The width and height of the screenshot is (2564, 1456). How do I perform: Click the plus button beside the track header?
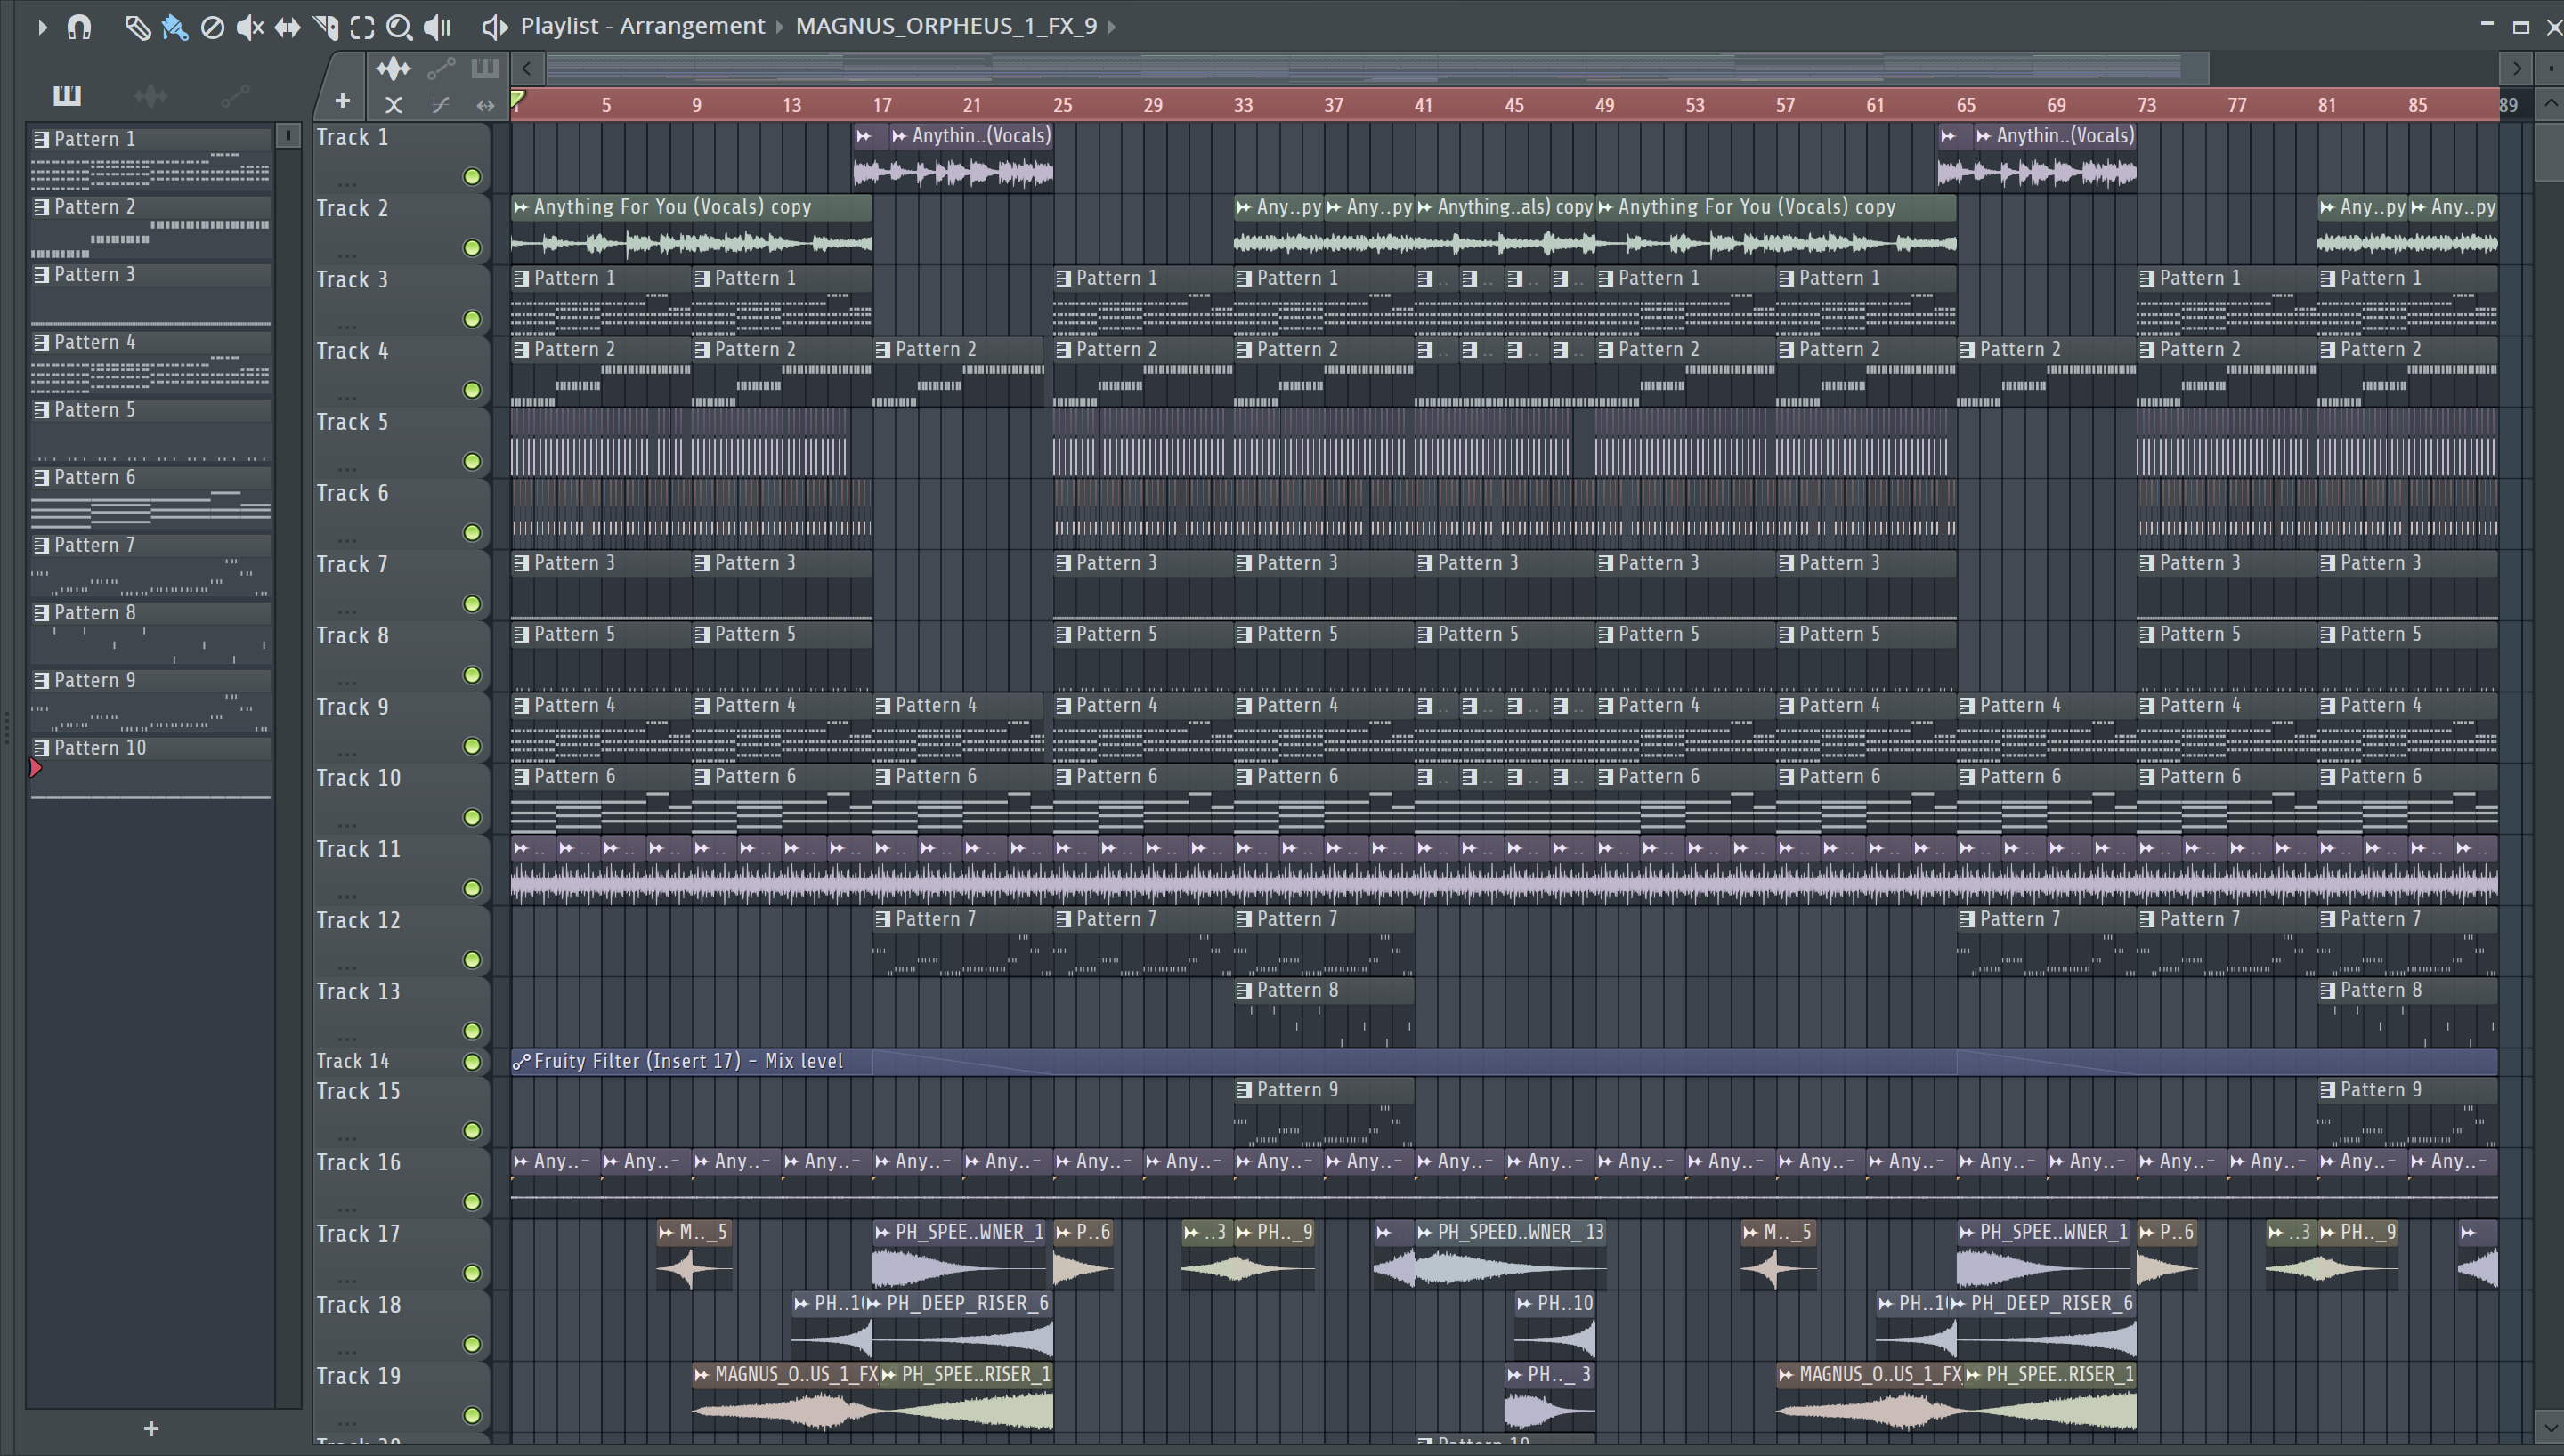pyautogui.click(x=342, y=101)
